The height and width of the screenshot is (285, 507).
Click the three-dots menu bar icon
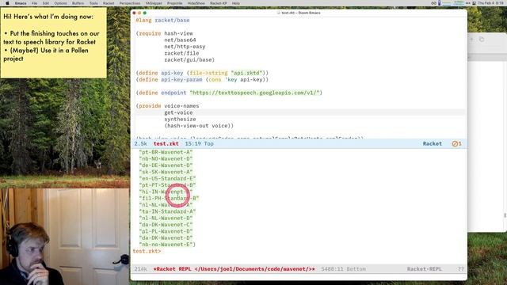tap(467, 3)
